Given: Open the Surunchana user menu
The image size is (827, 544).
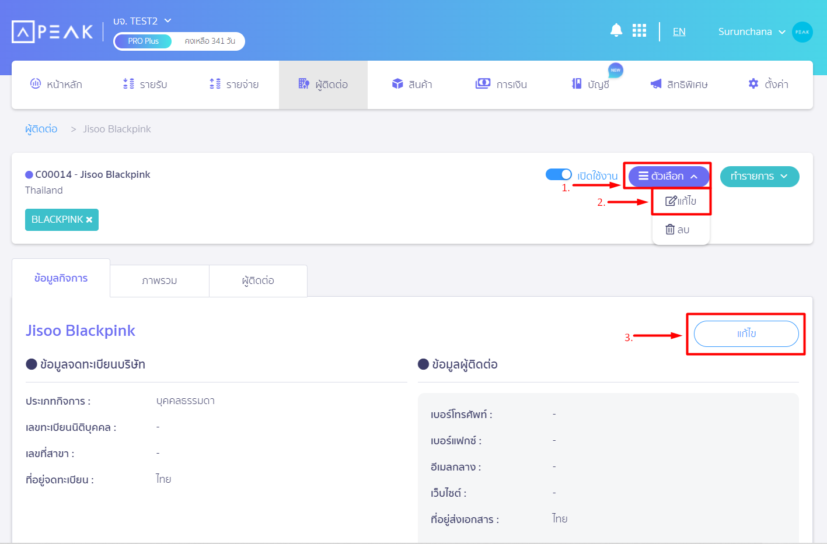Looking at the screenshot, I should tap(752, 31).
